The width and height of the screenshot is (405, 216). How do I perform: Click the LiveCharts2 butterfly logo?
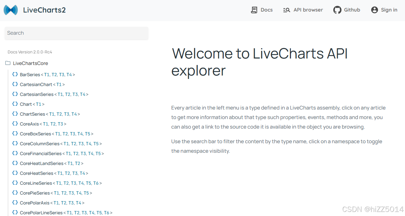click(x=11, y=10)
